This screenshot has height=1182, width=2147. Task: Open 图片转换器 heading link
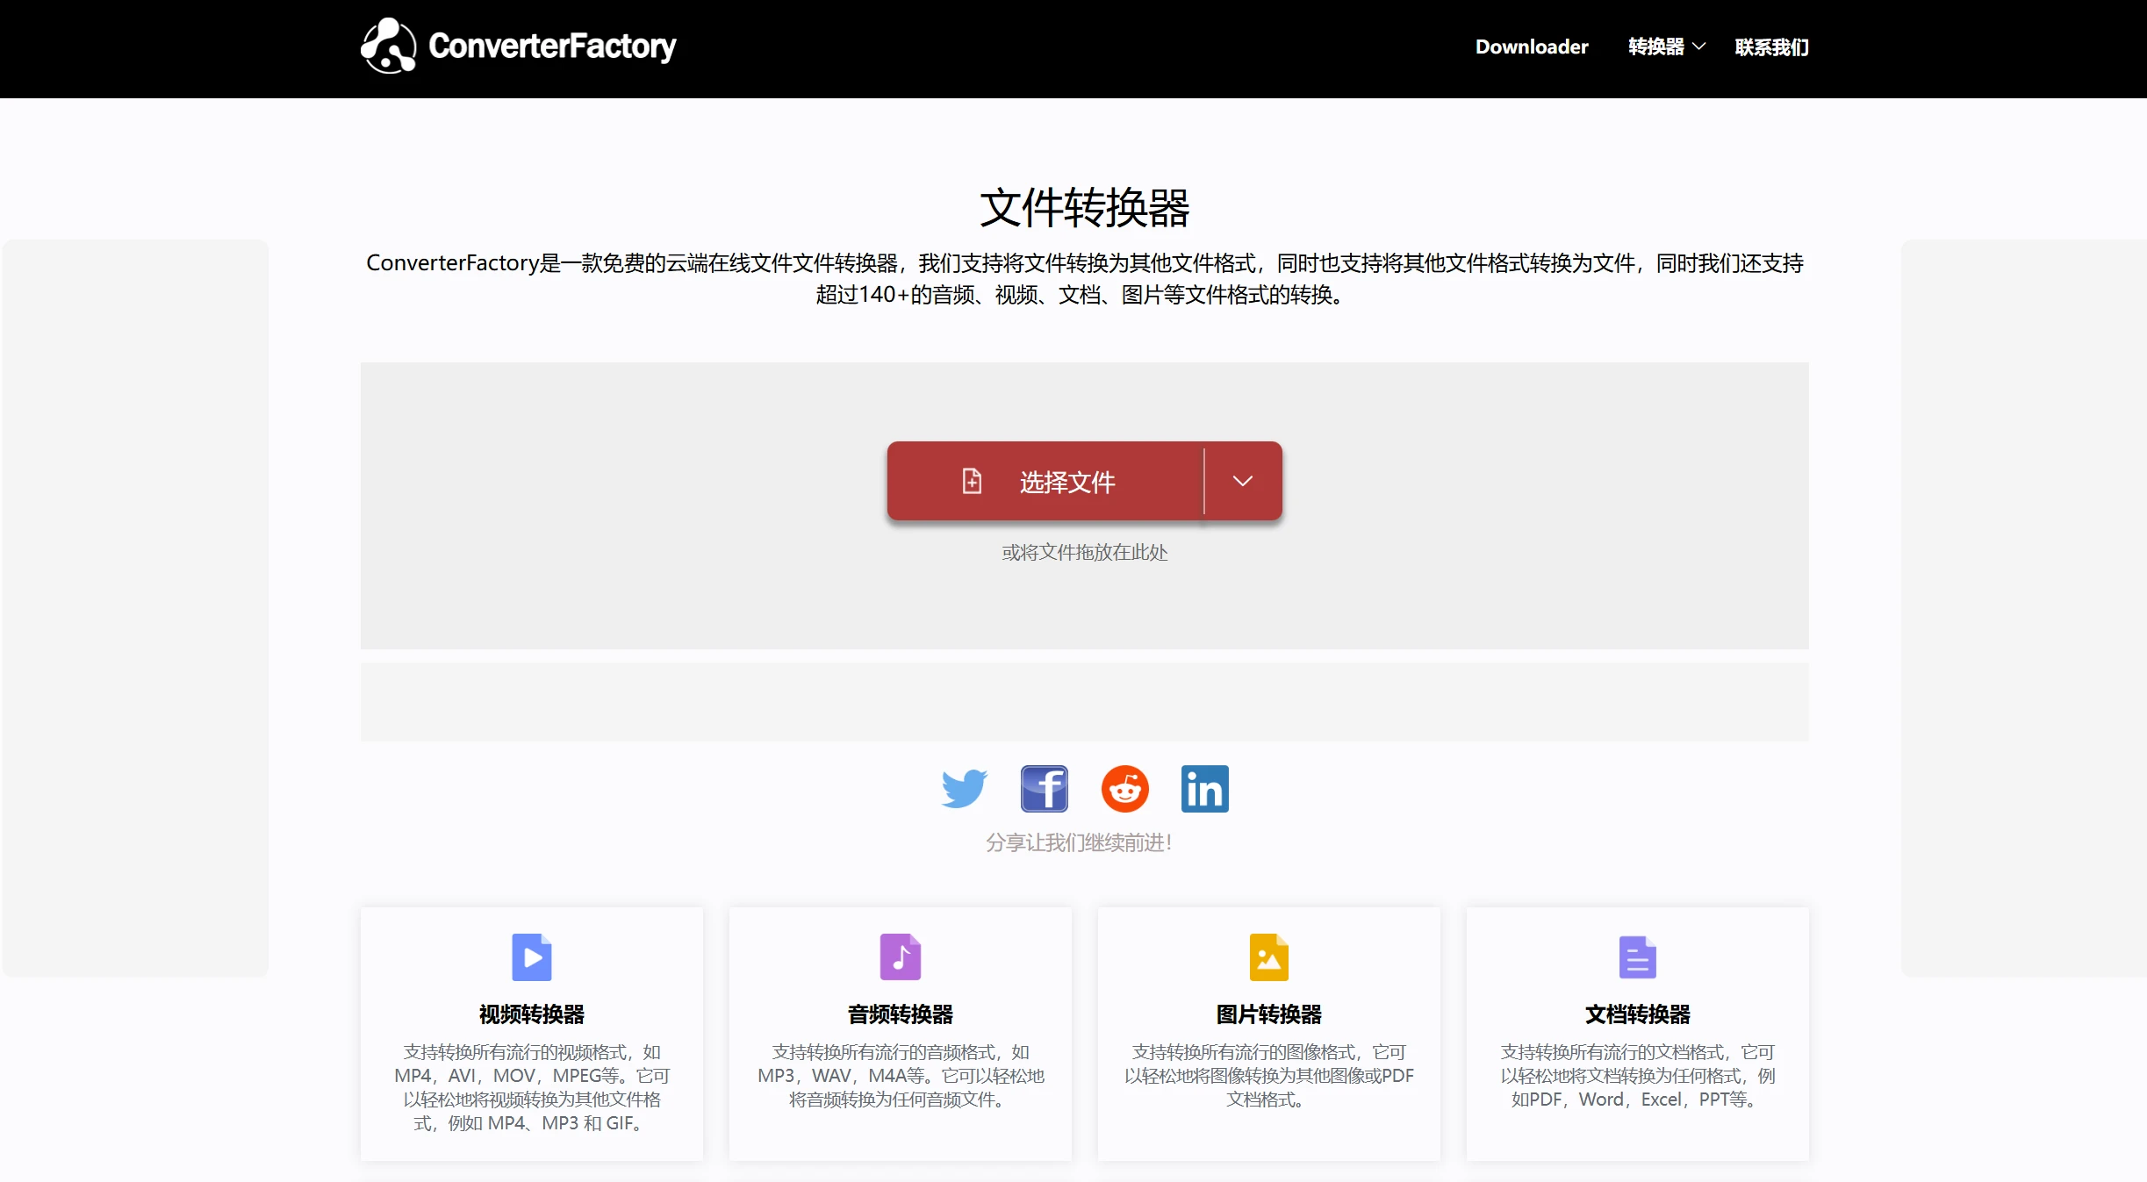(x=1269, y=1014)
